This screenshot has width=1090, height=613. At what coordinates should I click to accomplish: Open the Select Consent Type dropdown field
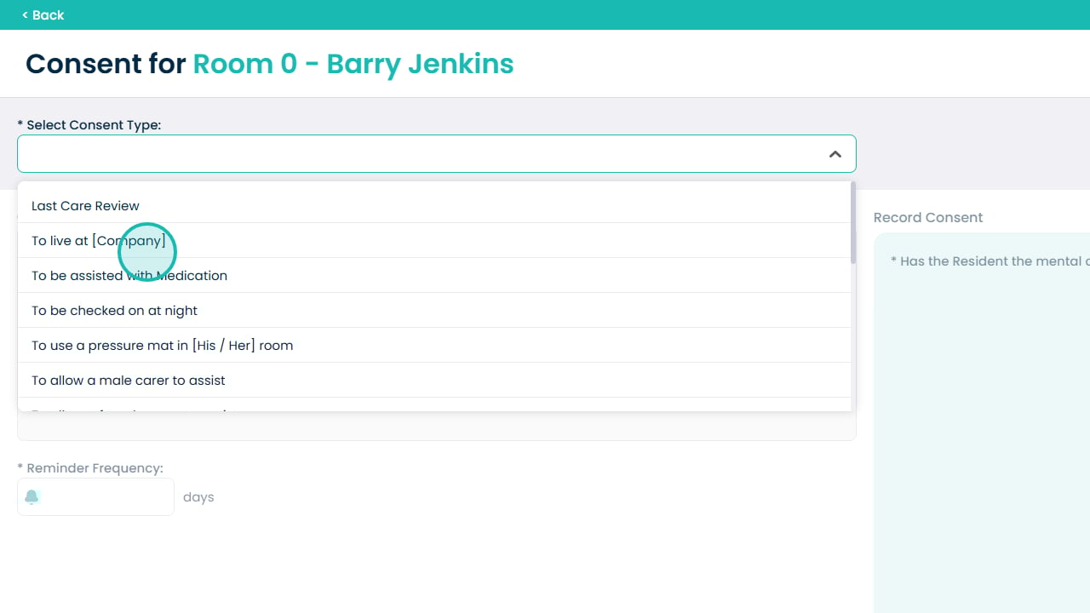436,154
